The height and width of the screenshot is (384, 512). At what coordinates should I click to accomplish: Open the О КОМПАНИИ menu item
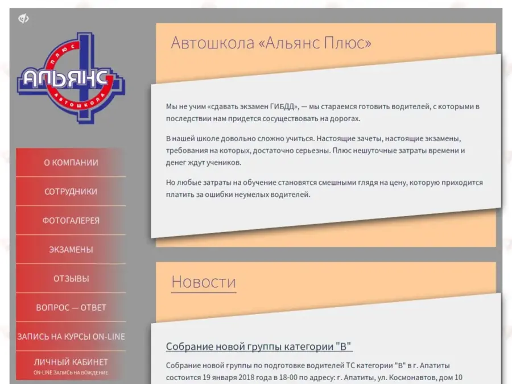[71, 163]
